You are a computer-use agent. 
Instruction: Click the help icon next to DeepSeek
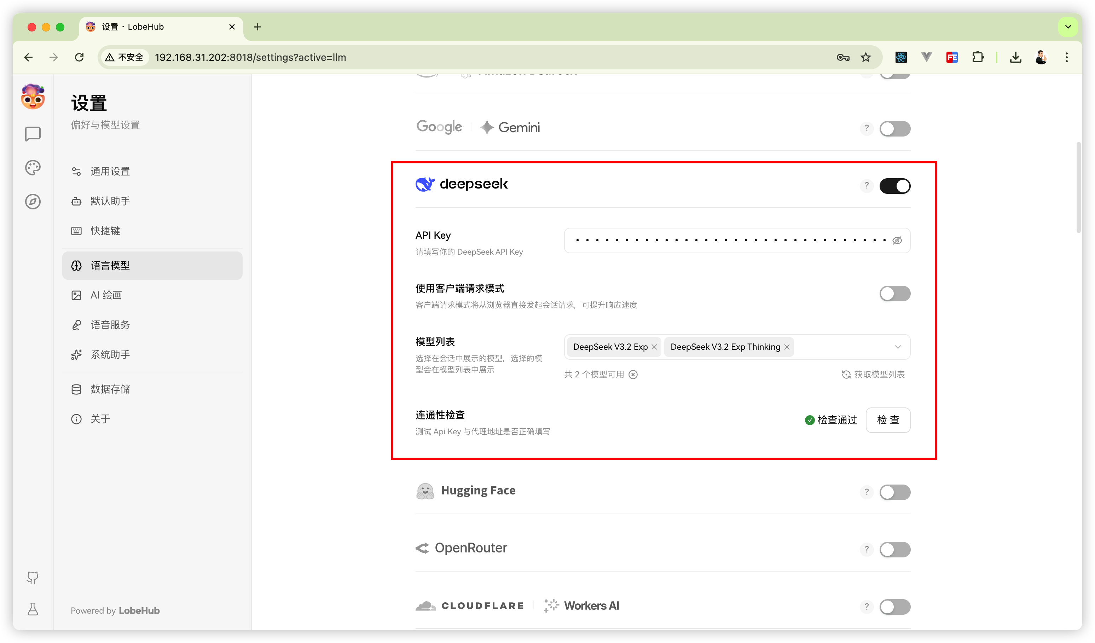pyautogui.click(x=867, y=186)
